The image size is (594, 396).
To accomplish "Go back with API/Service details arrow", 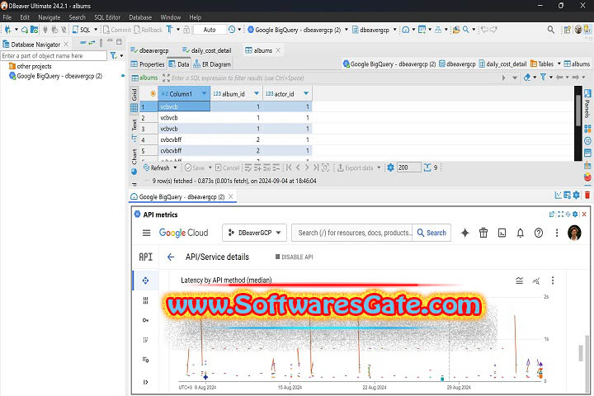I will point(171,257).
